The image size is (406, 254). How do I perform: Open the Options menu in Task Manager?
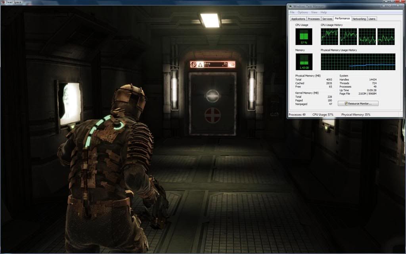[303, 12]
